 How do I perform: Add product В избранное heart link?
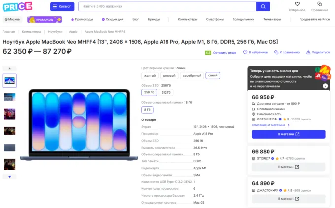point(255,52)
